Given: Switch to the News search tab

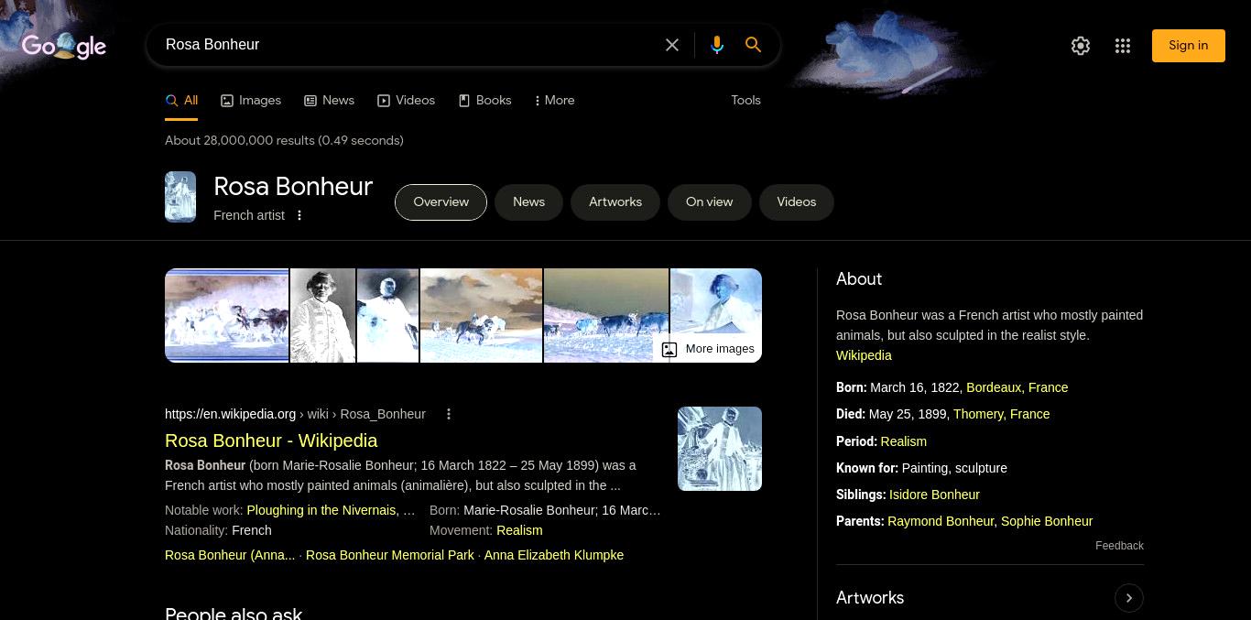Looking at the screenshot, I should tap(329, 101).
